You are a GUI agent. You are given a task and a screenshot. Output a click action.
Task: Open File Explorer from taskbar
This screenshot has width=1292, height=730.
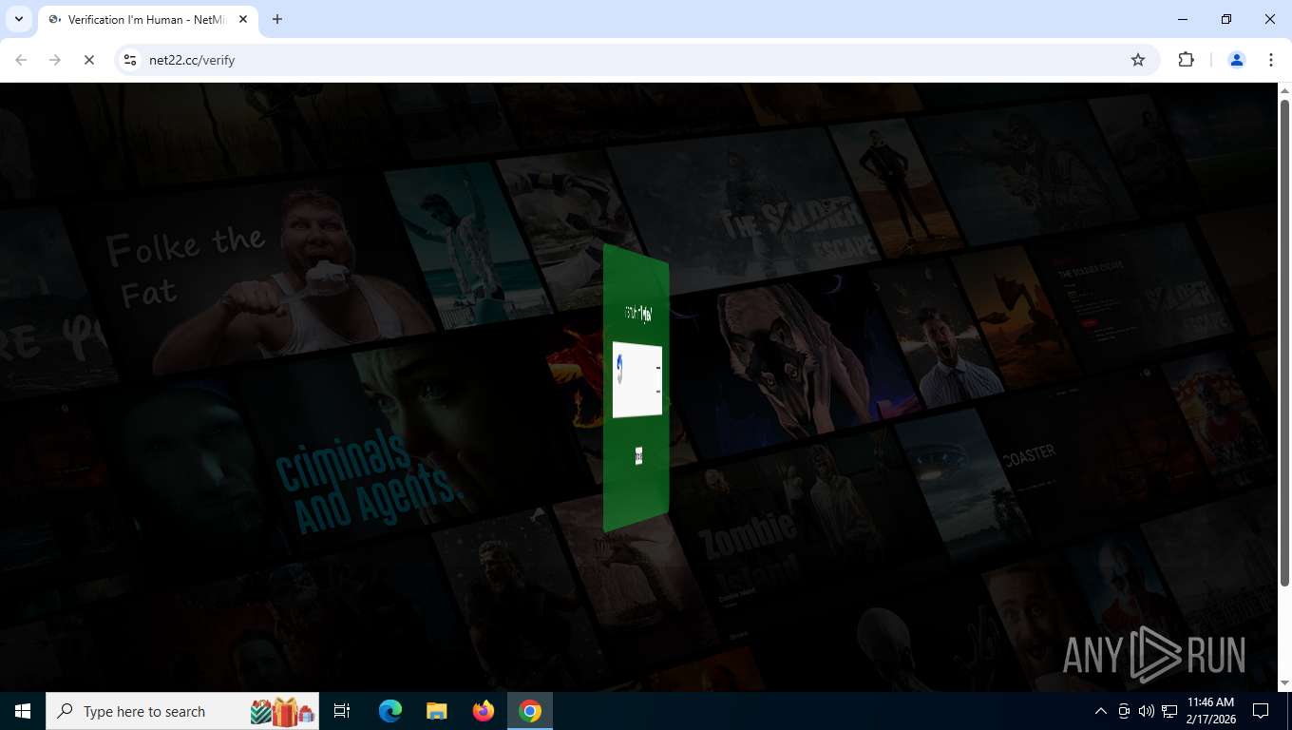[436, 711]
